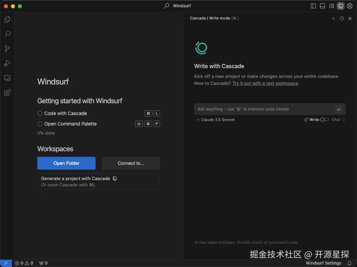
Task: Click the P key badge for Command Palette
Action: [x=157, y=124]
